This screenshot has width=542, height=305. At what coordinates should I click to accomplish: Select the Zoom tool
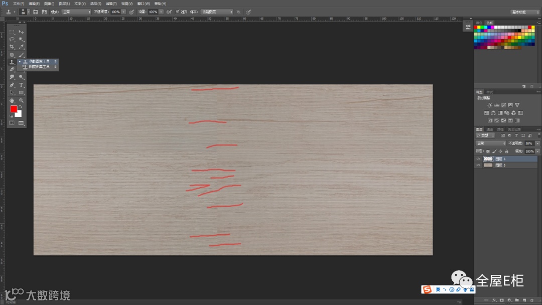click(21, 100)
